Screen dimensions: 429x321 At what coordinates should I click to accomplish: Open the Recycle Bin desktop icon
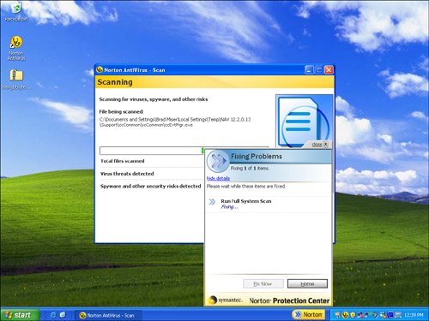coord(16,12)
